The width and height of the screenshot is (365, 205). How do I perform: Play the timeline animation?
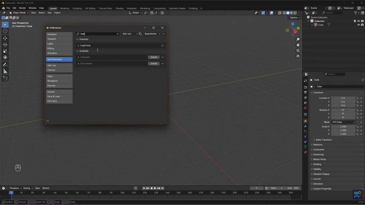coord(155,188)
